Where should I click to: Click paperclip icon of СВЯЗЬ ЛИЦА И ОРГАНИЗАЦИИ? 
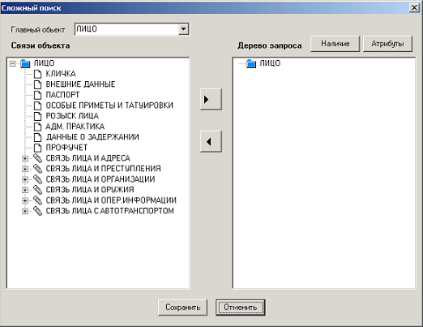(37, 179)
